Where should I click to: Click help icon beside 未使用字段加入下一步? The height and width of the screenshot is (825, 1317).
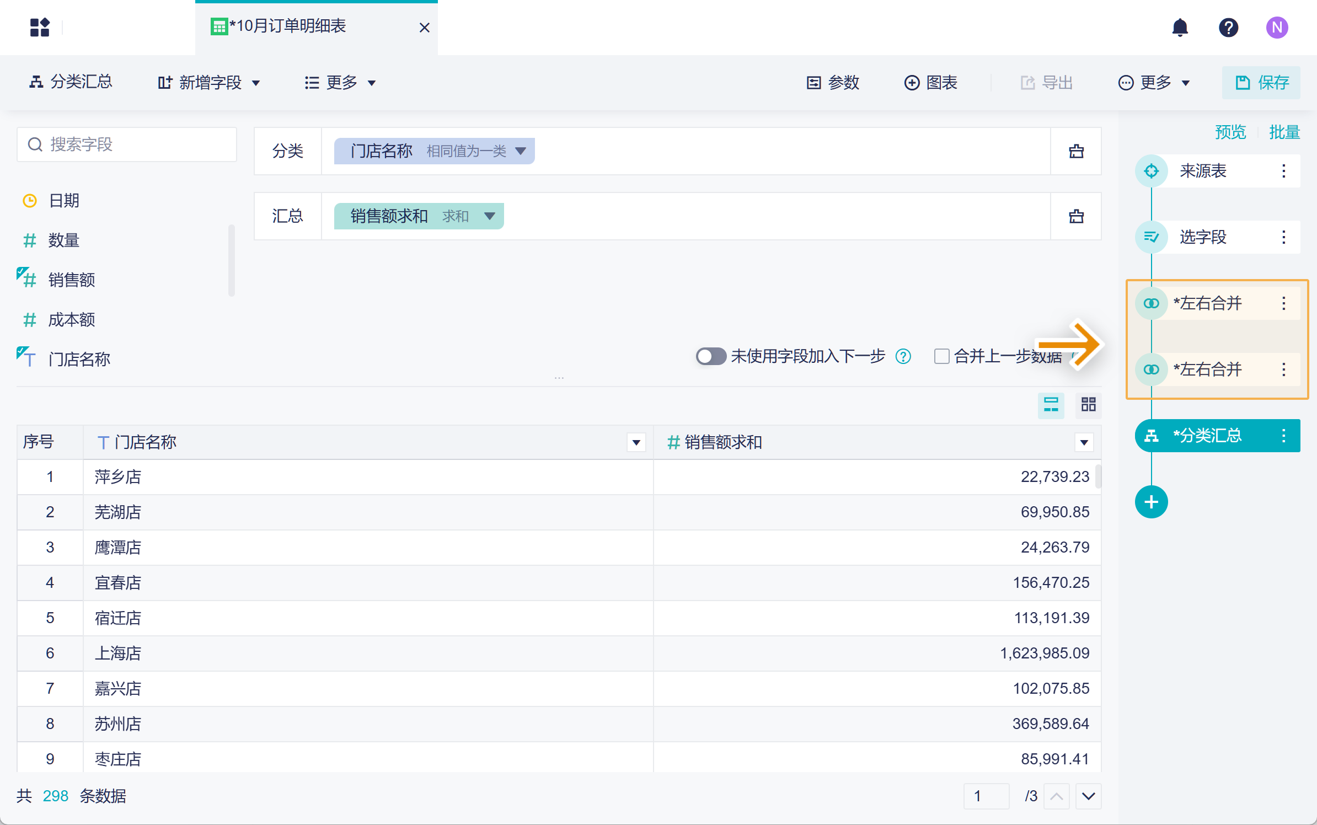coord(903,356)
